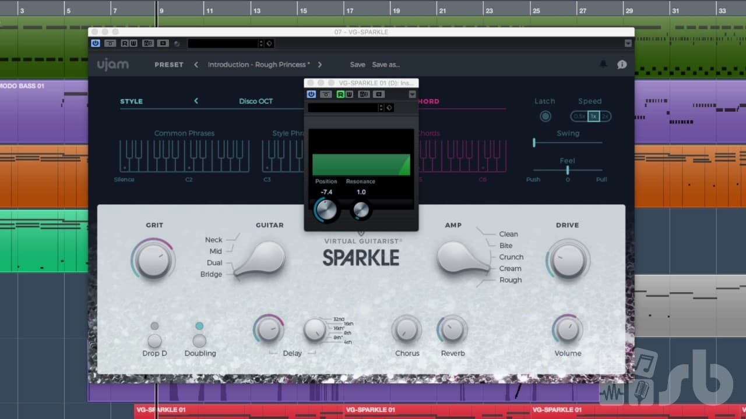Click the Resonance knob in the small window
Image resolution: width=746 pixels, height=419 pixels.
point(361,210)
